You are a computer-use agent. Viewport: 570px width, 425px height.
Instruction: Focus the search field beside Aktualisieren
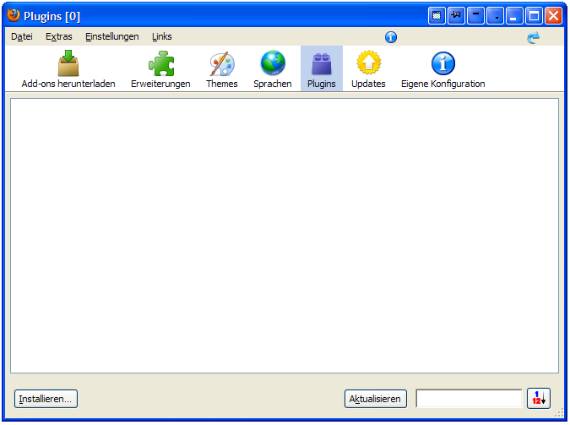pos(469,399)
